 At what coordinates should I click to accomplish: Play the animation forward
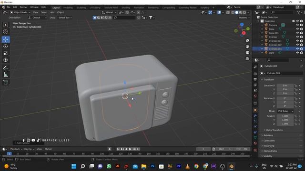(130, 149)
